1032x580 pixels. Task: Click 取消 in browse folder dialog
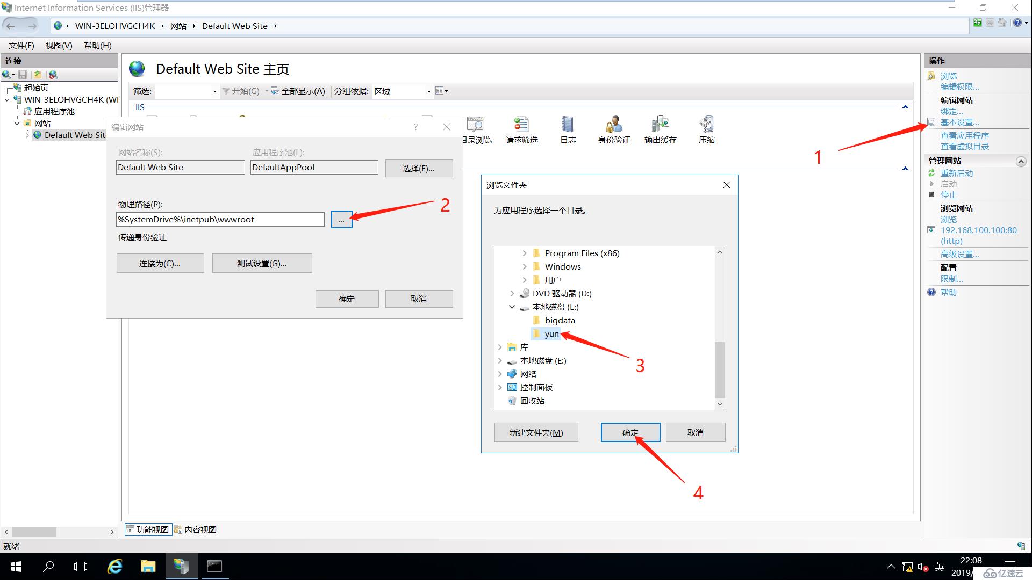pos(696,432)
